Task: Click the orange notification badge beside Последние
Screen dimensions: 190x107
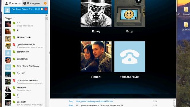Action: tap(45, 3)
